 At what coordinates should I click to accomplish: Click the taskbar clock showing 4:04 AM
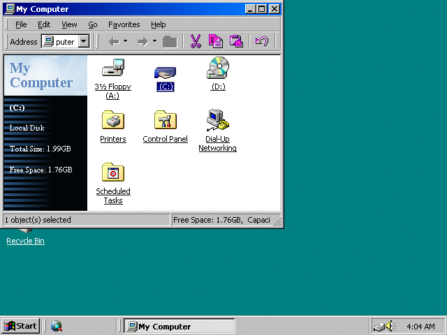[x=420, y=327]
